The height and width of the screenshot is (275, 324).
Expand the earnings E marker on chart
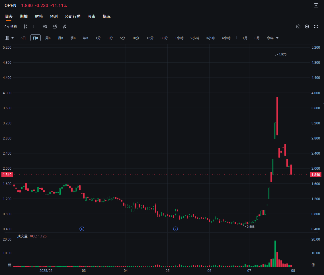82,229
